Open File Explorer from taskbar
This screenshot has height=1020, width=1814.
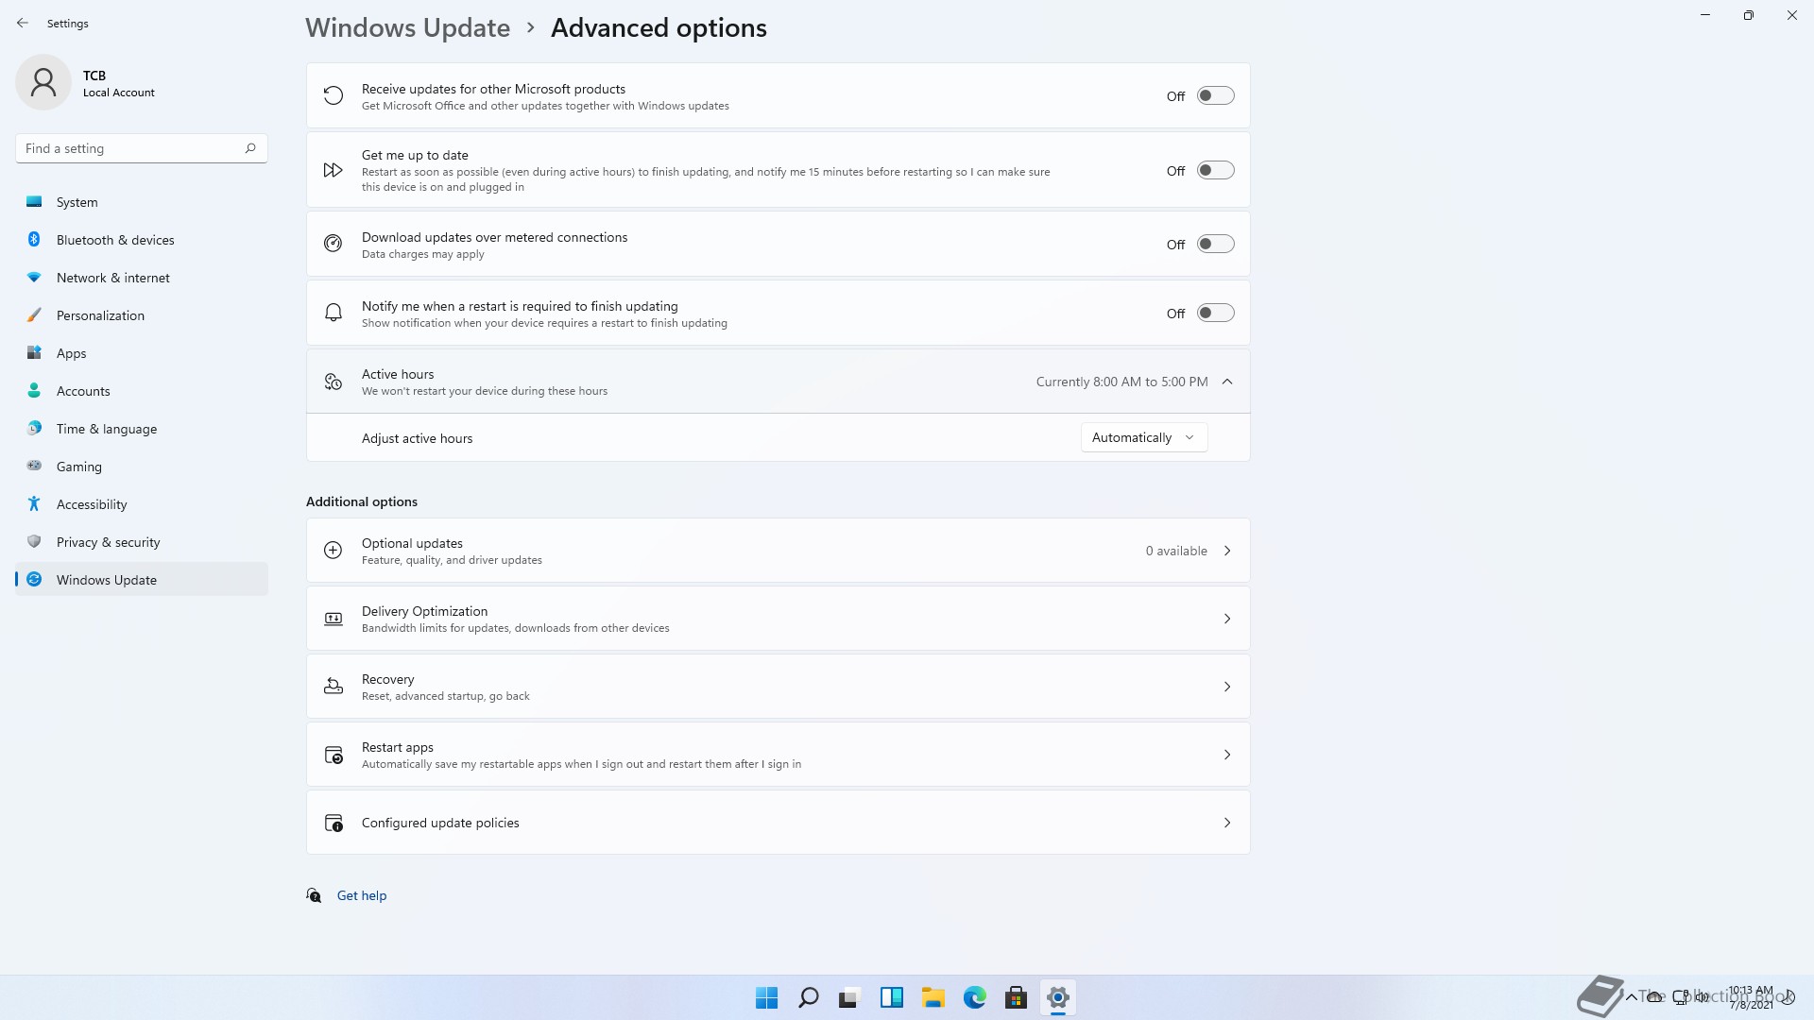point(933,997)
